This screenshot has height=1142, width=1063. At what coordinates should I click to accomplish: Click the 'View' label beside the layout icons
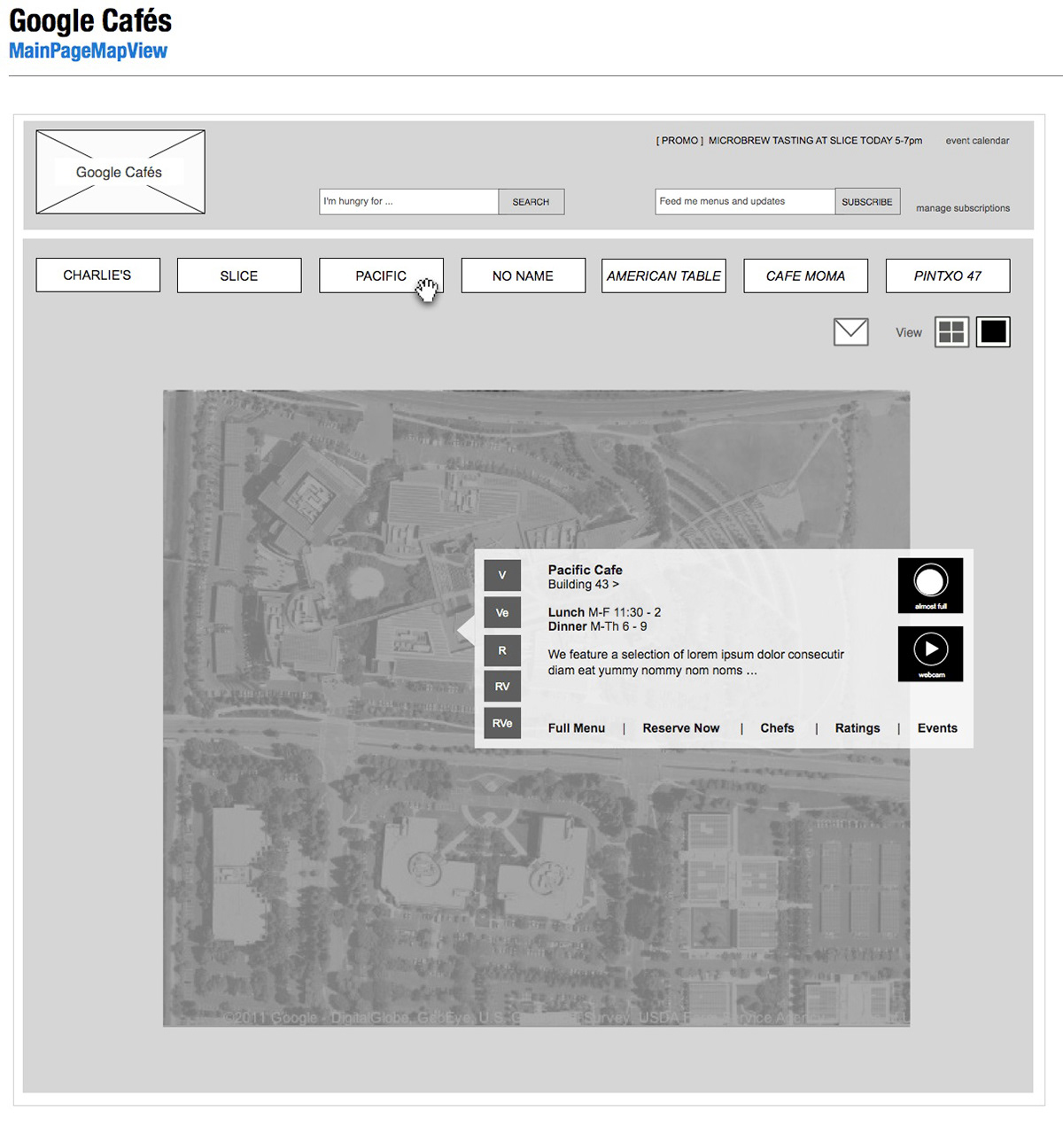click(x=909, y=333)
